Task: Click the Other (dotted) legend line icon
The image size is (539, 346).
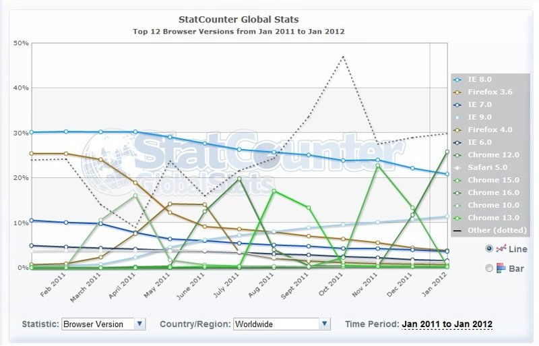Action: click(458, 231)
